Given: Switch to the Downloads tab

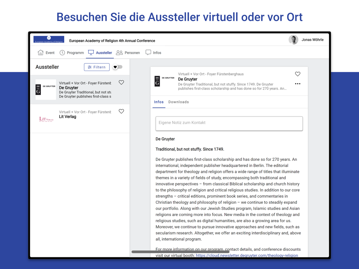Looking at the screenshot, I should coord(178,102).
